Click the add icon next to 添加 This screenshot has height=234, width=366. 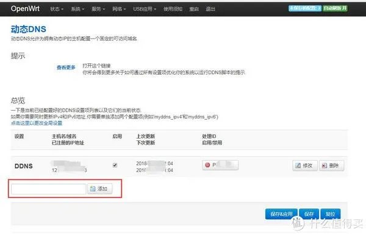93,188
